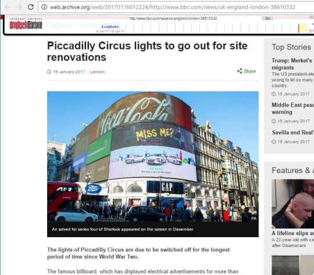Open the A lifeline slips feature thumbnail
This screenshot has height=275, width=314.
[x=292, y=204]
